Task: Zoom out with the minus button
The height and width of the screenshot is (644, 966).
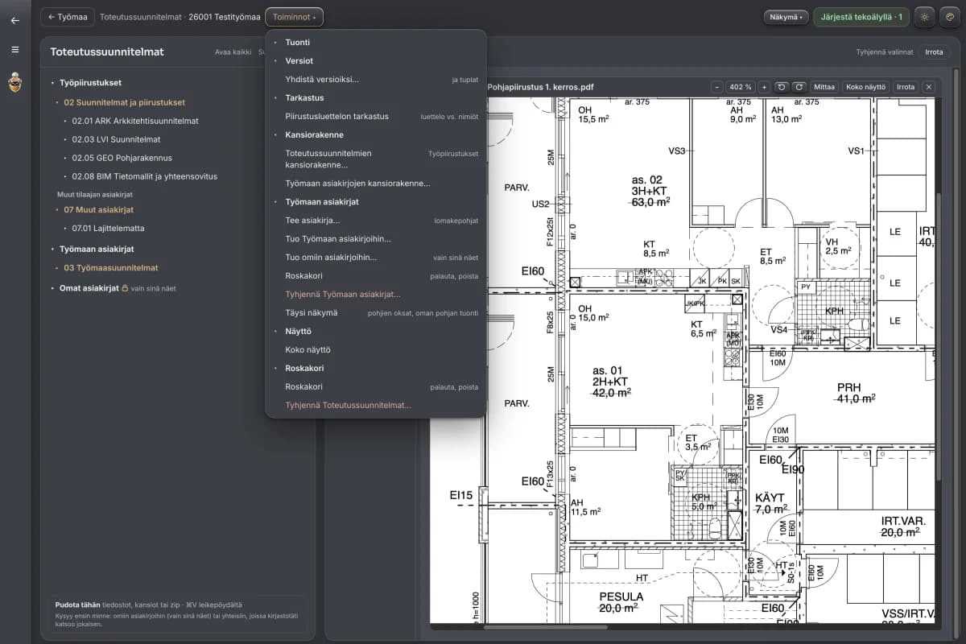Action: click(717, 87)
